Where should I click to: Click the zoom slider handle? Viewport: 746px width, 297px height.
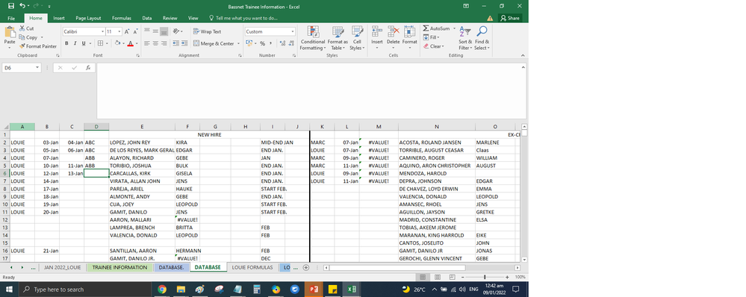coord(485,277)
